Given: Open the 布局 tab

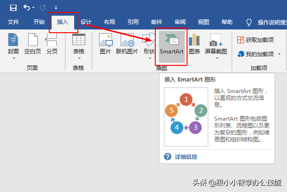Looking at the screenshot, I should [x=110, y=22].
